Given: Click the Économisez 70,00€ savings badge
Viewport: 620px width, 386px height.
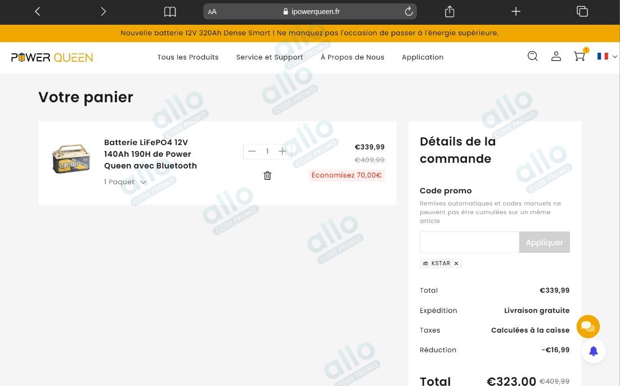Looking at the screenshot, I should point(347,175).
